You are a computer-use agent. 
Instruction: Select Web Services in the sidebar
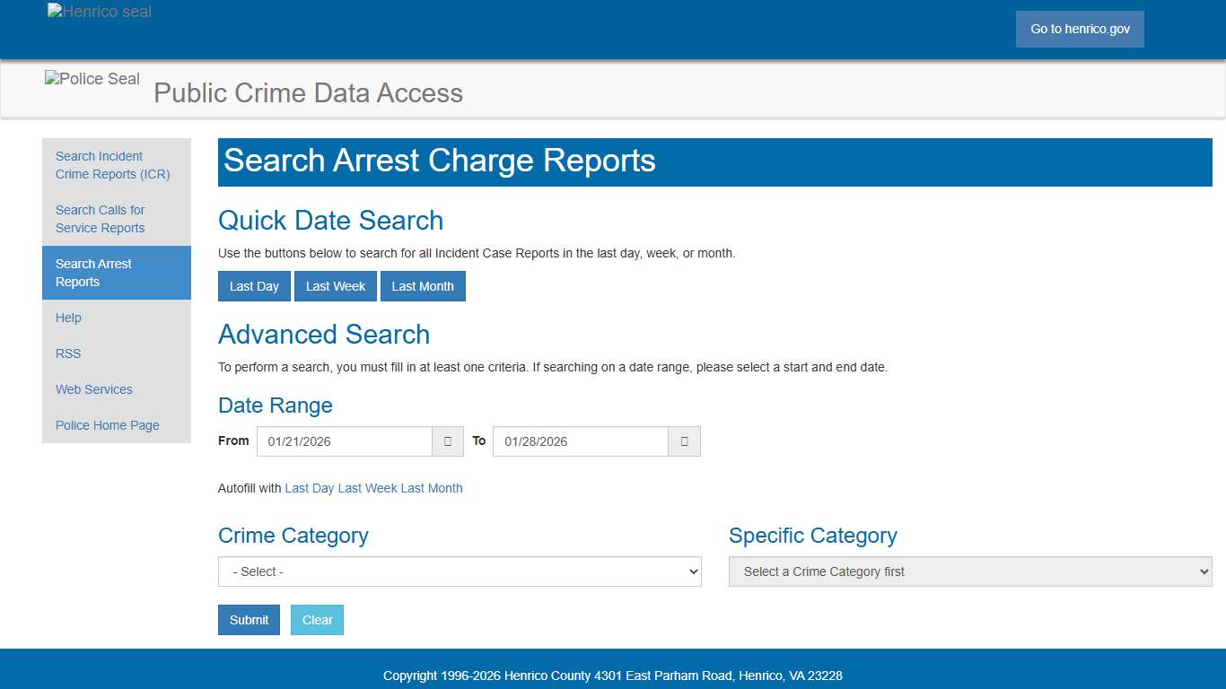coord(93,389)
